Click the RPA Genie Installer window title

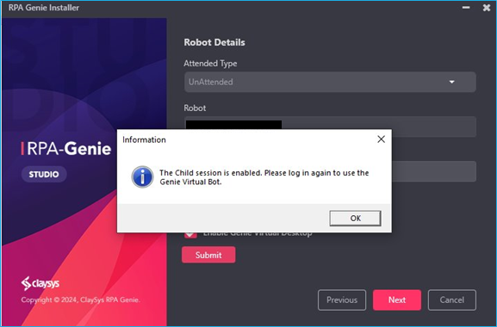point(44,8)
